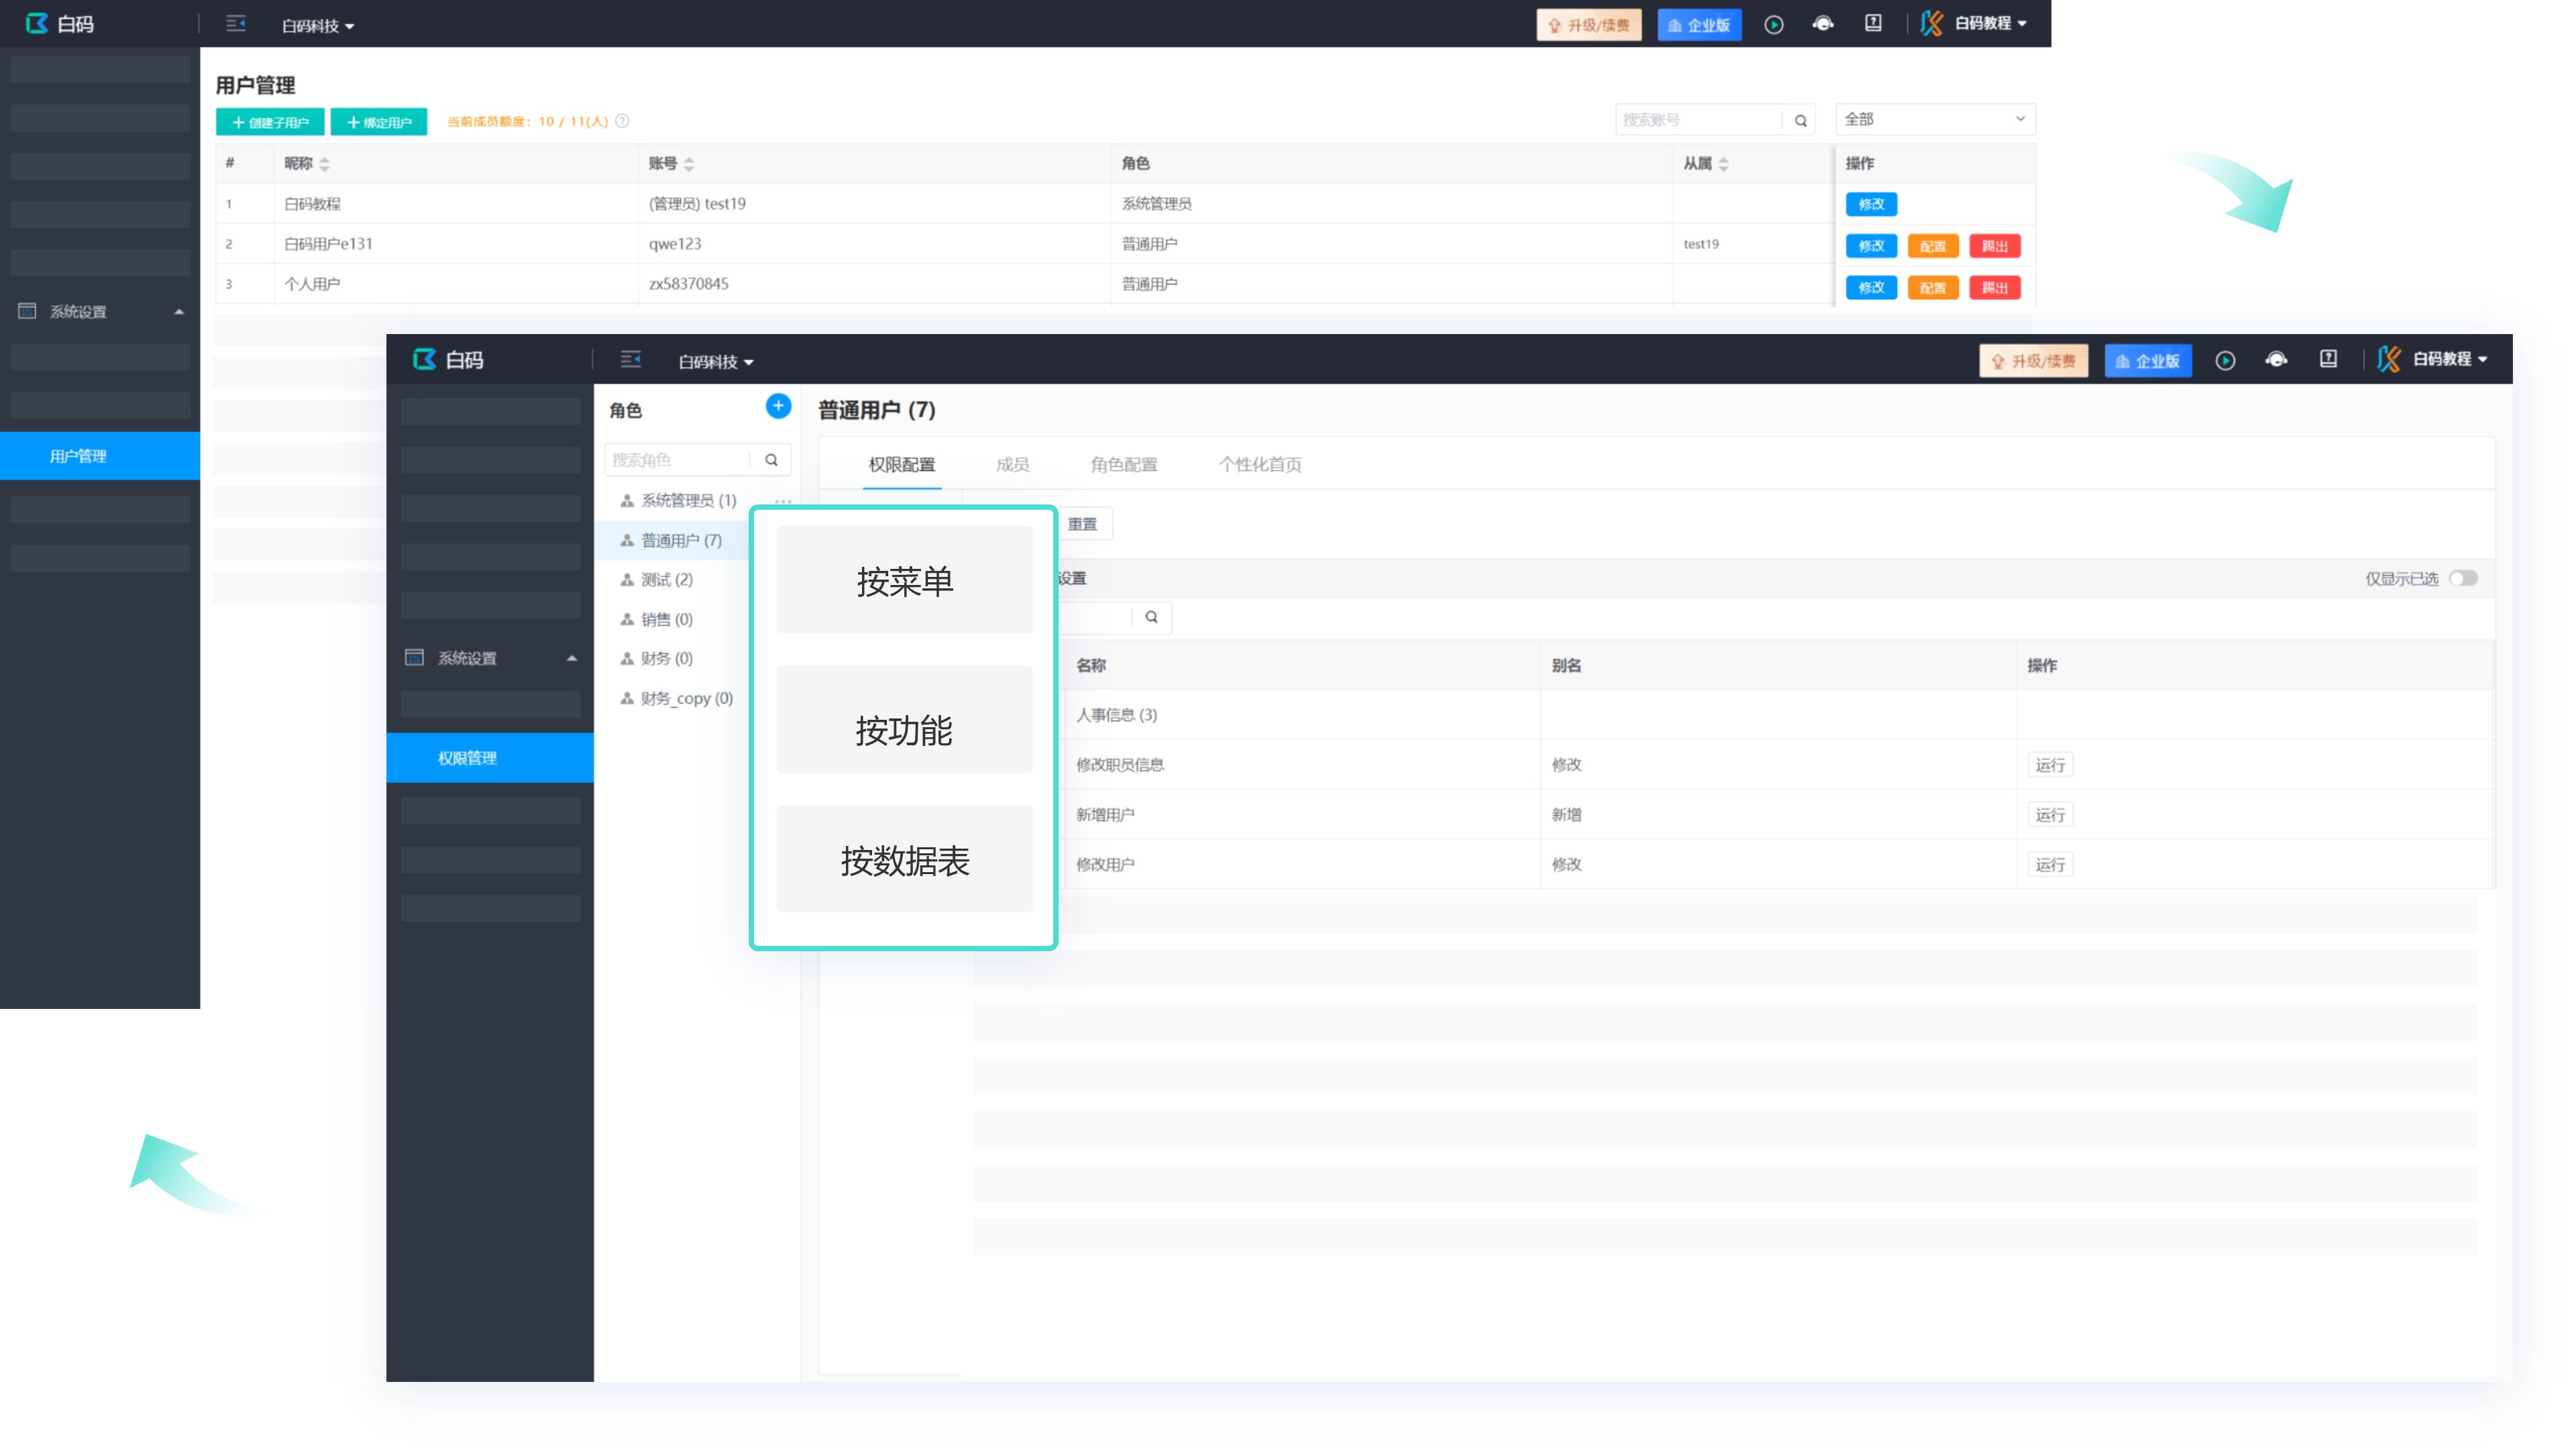Click the 搜索账号 input field
This screenshot has width=2576, height=1449.
click(1698, 120)
